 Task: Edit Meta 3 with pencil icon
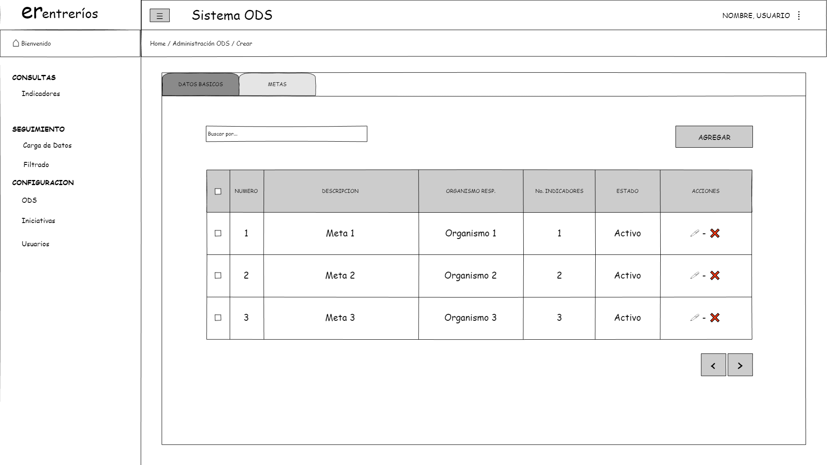[694, 318]
